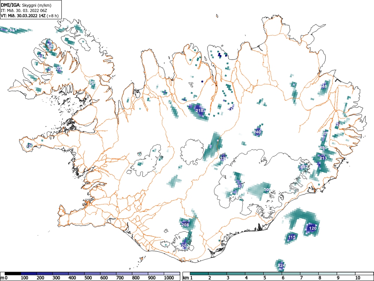Click the 50 label on the glacier
The height and width of the screenshot is (281, 374).
click(266, 190)
